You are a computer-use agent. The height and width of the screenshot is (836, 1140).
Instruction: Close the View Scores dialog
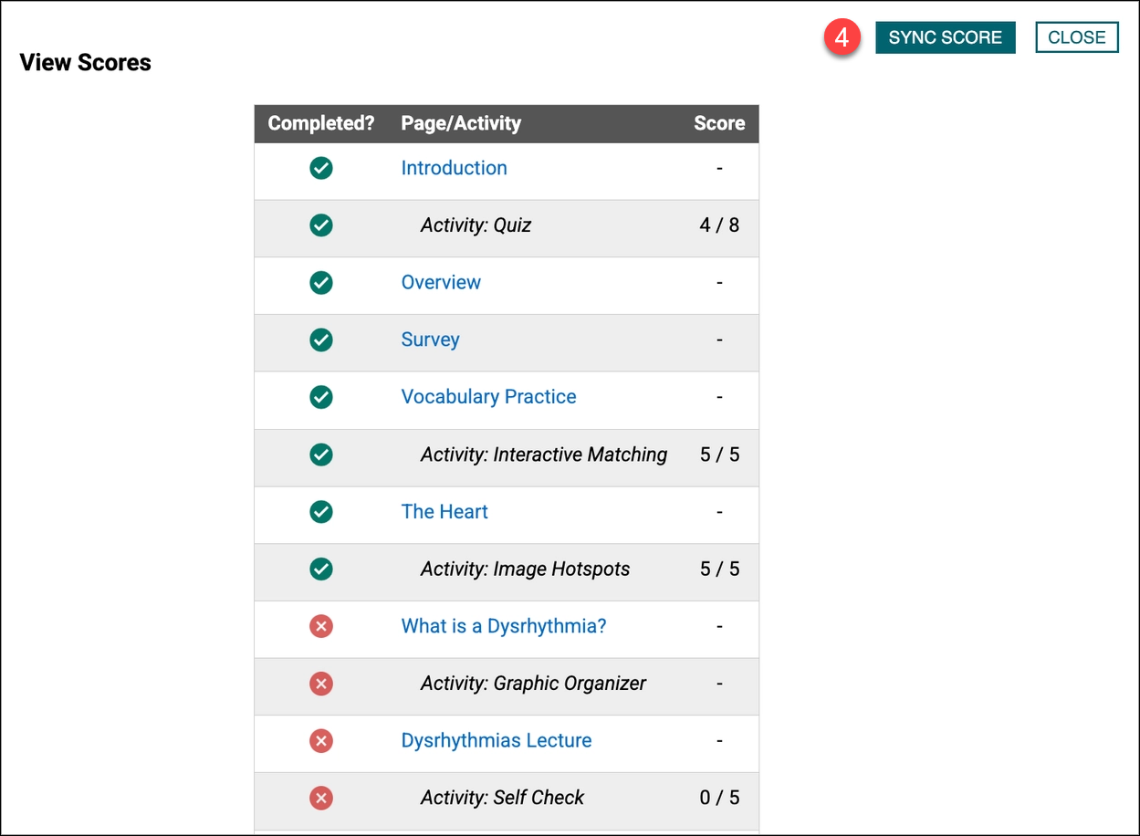1076,37
